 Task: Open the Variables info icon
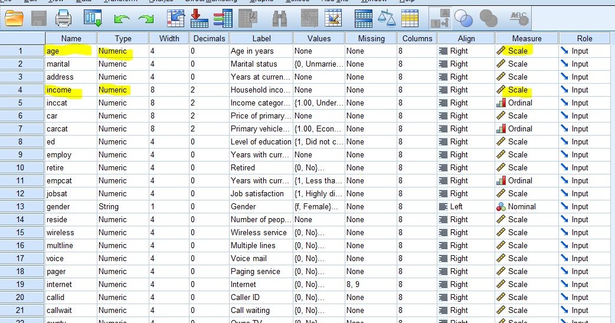[x=223, y=18]
